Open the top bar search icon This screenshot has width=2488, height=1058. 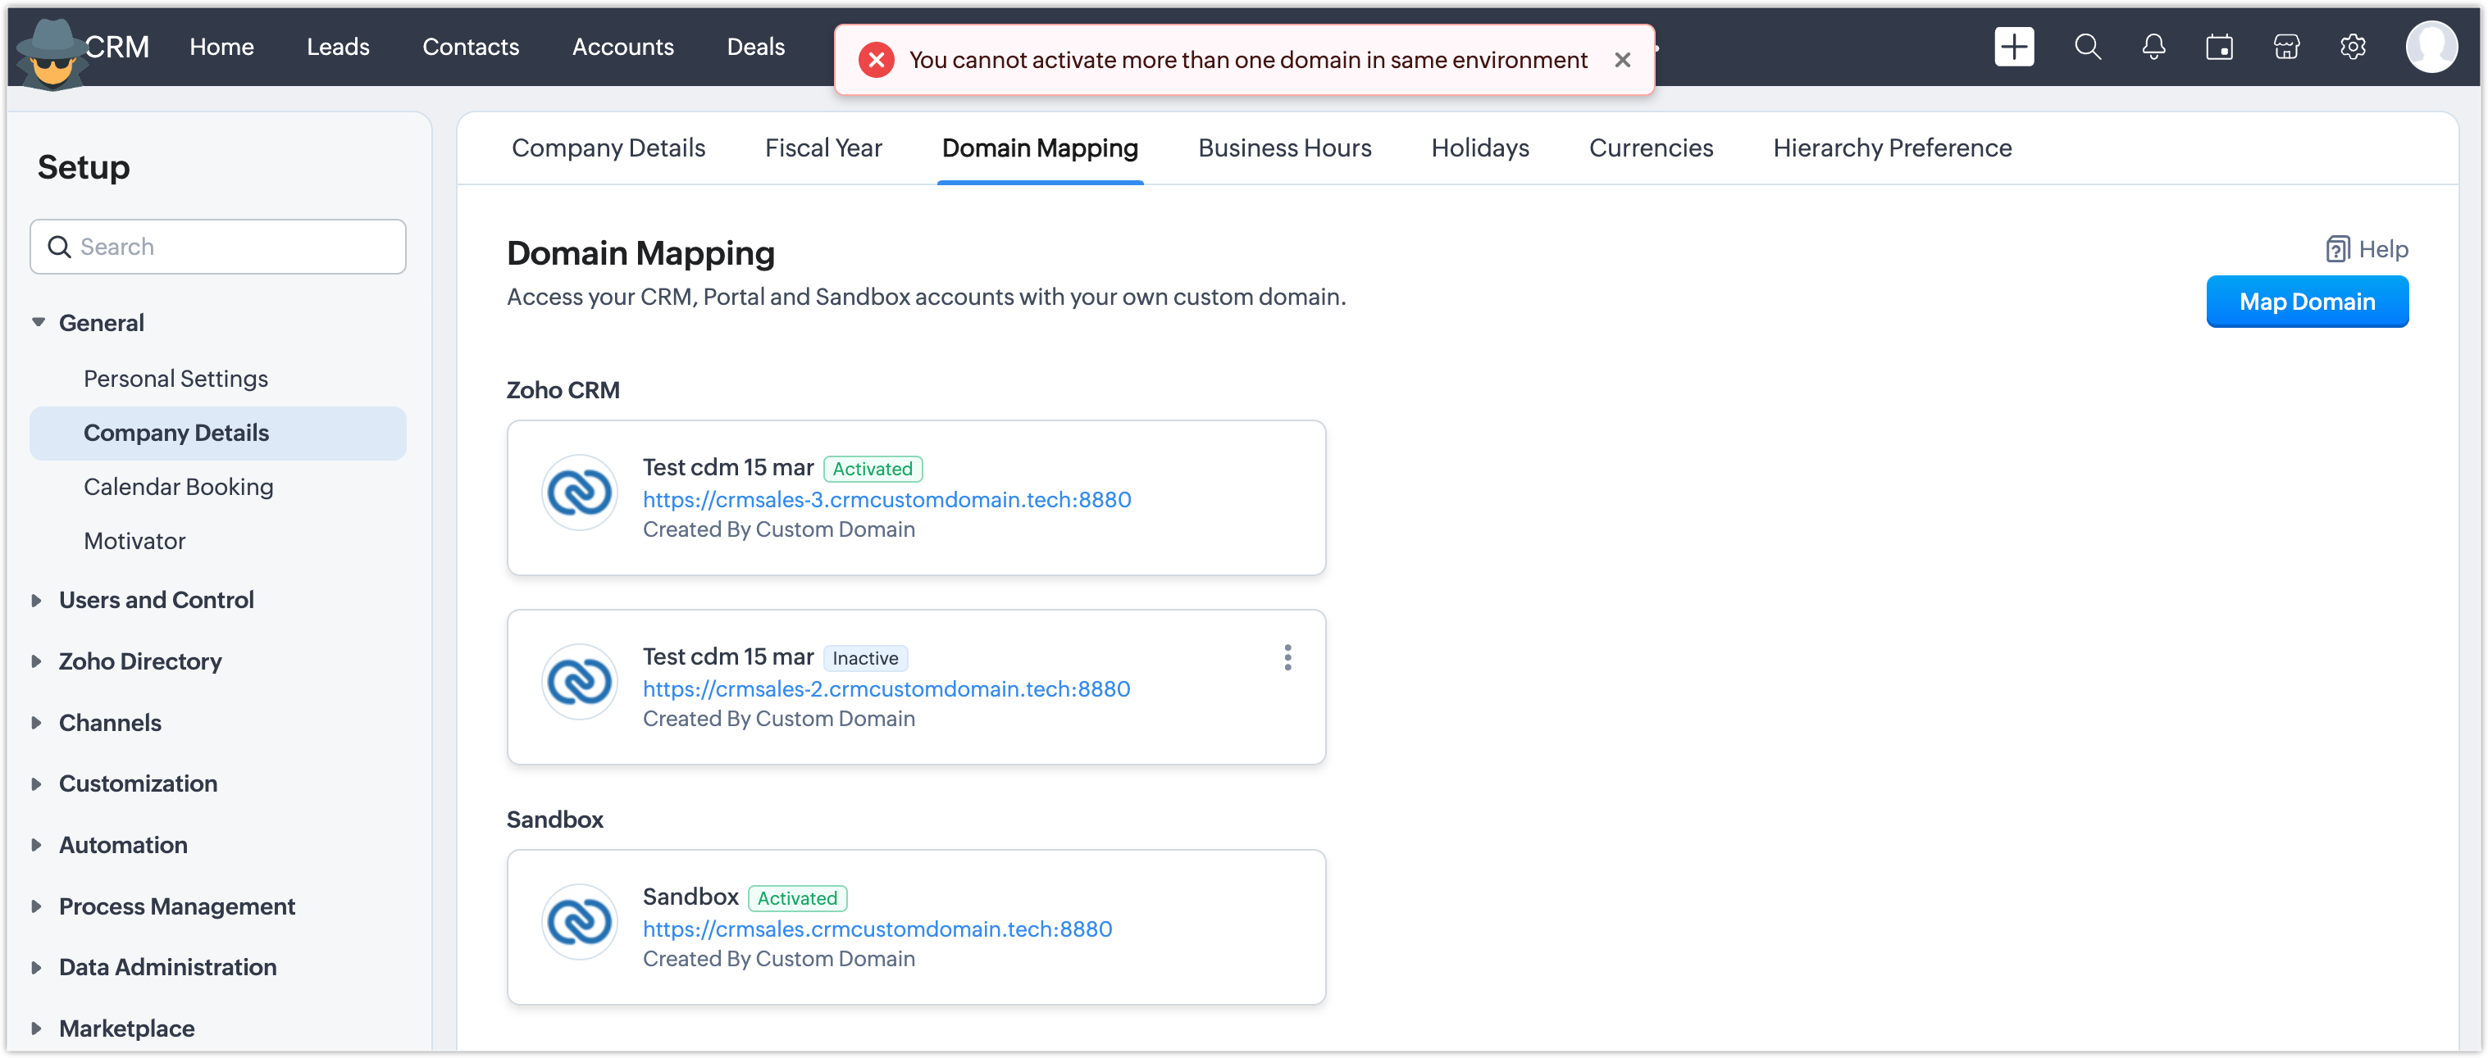tap(2087, 47)
